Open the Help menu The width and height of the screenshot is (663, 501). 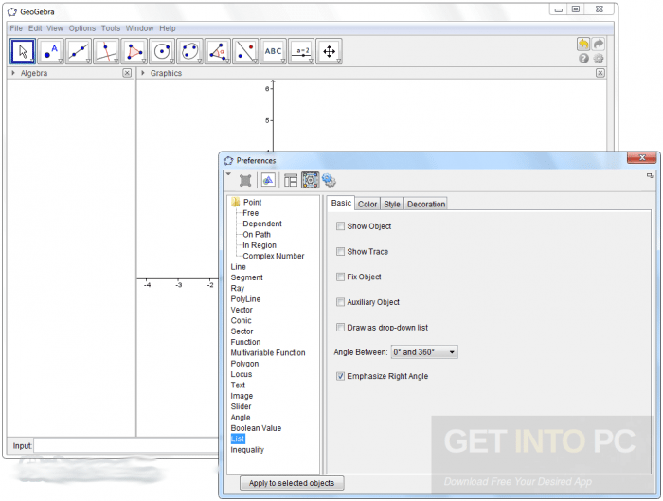coord(168,28)
